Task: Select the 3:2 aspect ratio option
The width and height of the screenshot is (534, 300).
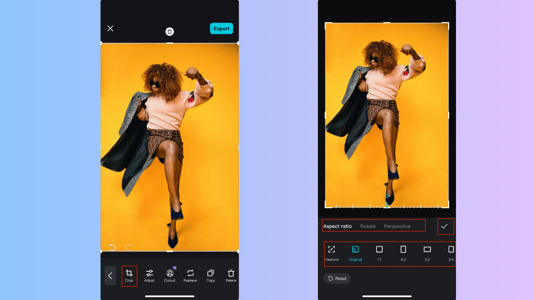Action: (427, 252)
